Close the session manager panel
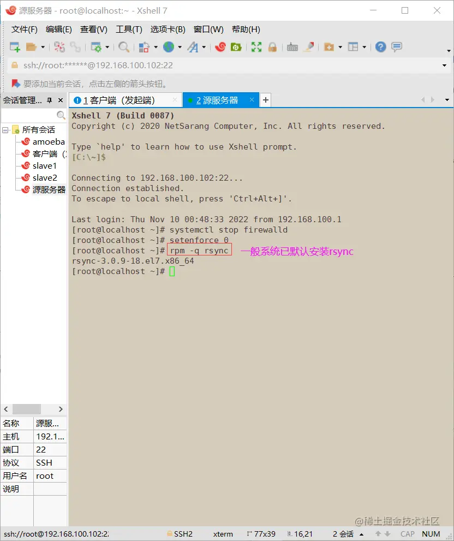 tap(61, 100)
